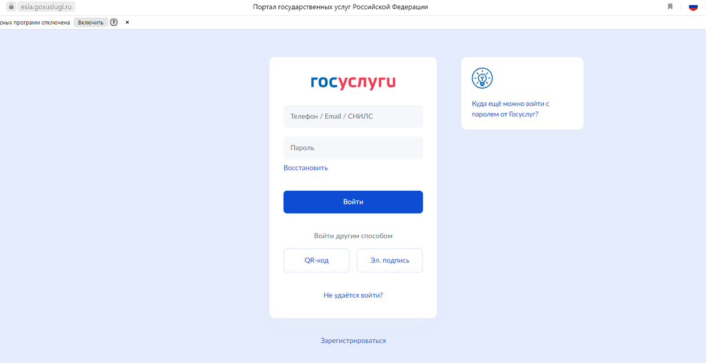The height and width of the screenshot is (363, 706).
Task: Click the Пароль password field
Action: (x=353, y=148)
